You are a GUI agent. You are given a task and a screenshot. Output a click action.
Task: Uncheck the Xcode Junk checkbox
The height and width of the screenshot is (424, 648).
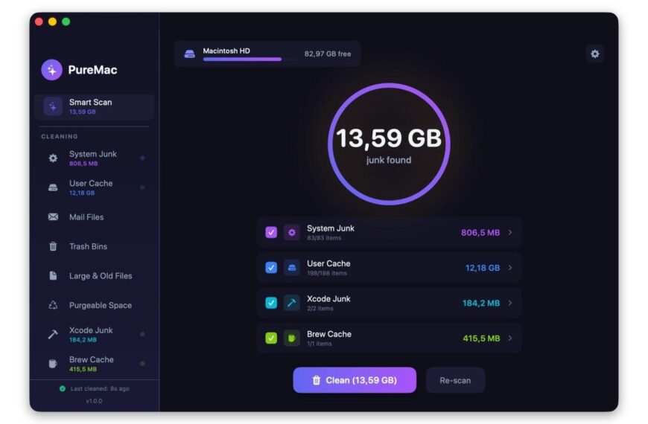pos(271,303)
